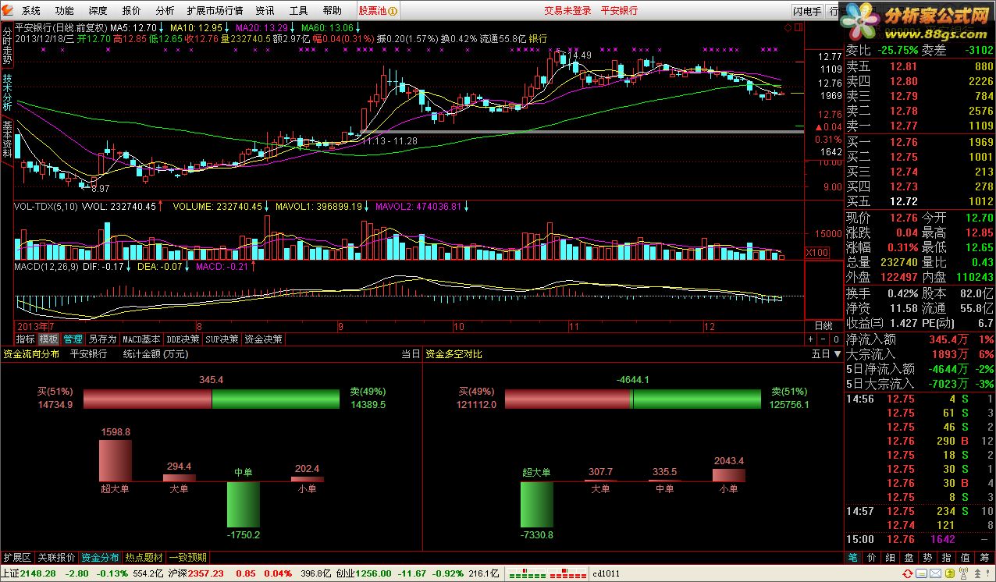Select the 价 tab in right panel
Image resolution: width=996 pixels, height=582 pixels.
tap(872, 558)
